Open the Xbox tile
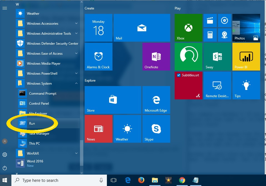The image size is (266, 186). tap(188, 28)
